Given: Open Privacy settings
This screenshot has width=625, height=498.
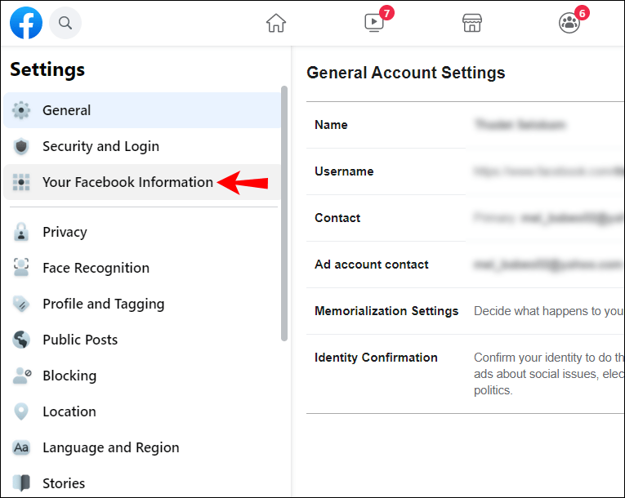Looking at the screenshot, I should point(142,232).
